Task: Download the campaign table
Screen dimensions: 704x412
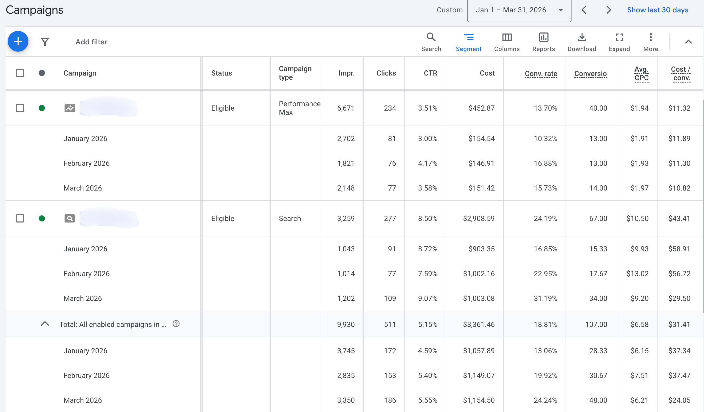Action: pos(582,42)
